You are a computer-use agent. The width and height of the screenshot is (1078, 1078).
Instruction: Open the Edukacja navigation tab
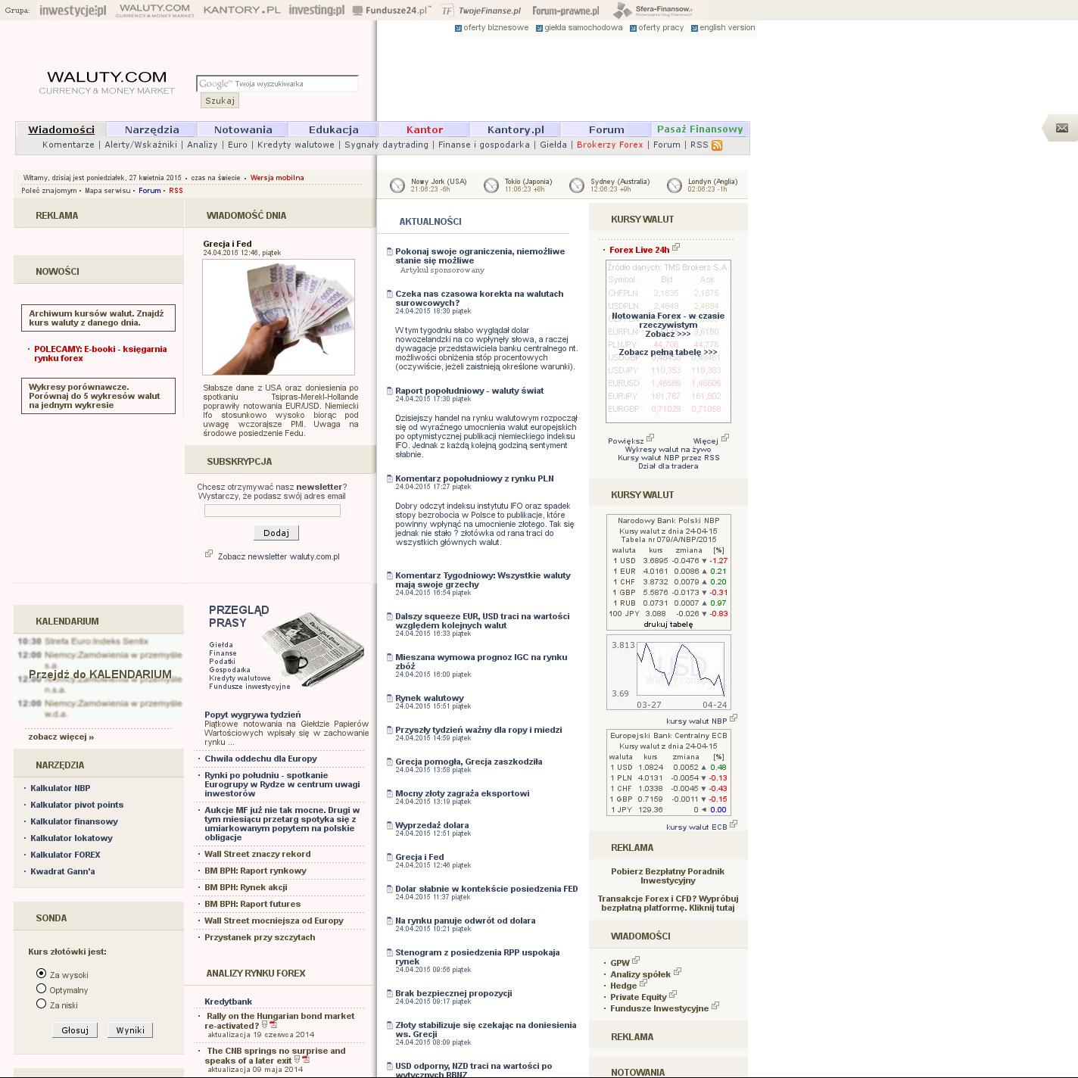point(333,129)
